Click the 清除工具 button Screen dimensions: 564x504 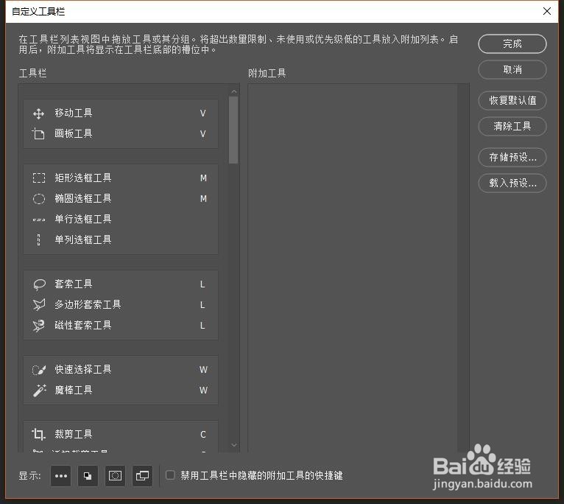512,126
